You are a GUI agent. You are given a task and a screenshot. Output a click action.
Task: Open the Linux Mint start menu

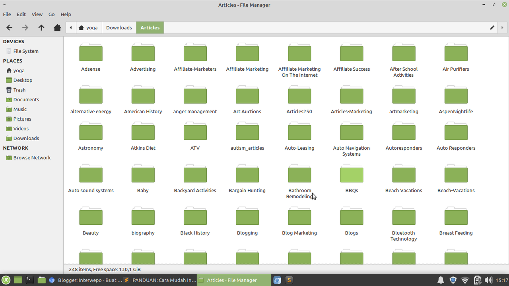[x=6, y=280]
